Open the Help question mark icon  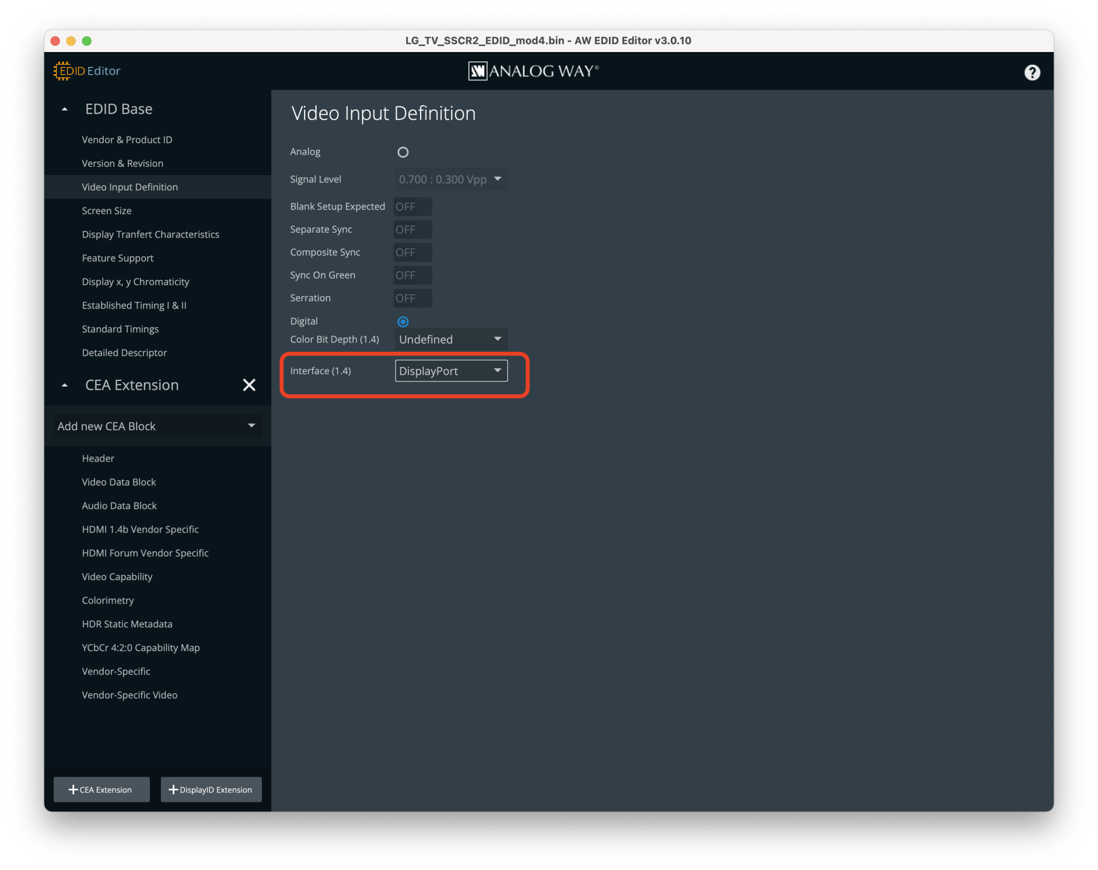tap(1032, 72)
